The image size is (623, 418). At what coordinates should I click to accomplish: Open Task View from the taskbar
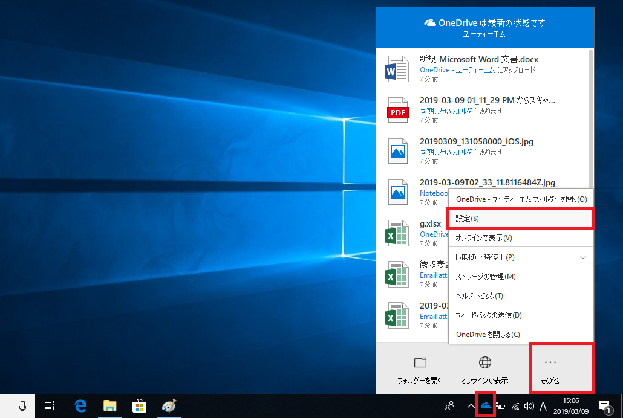coord(49,406)
